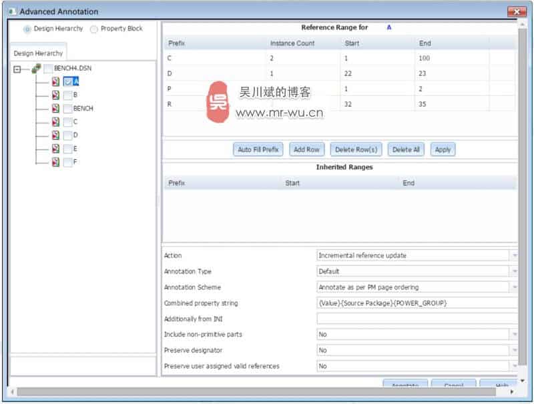The image size is (534, 404).
Task: Enable the BENCH checkbox in hierarchy
Action: [x=68, y=109]
